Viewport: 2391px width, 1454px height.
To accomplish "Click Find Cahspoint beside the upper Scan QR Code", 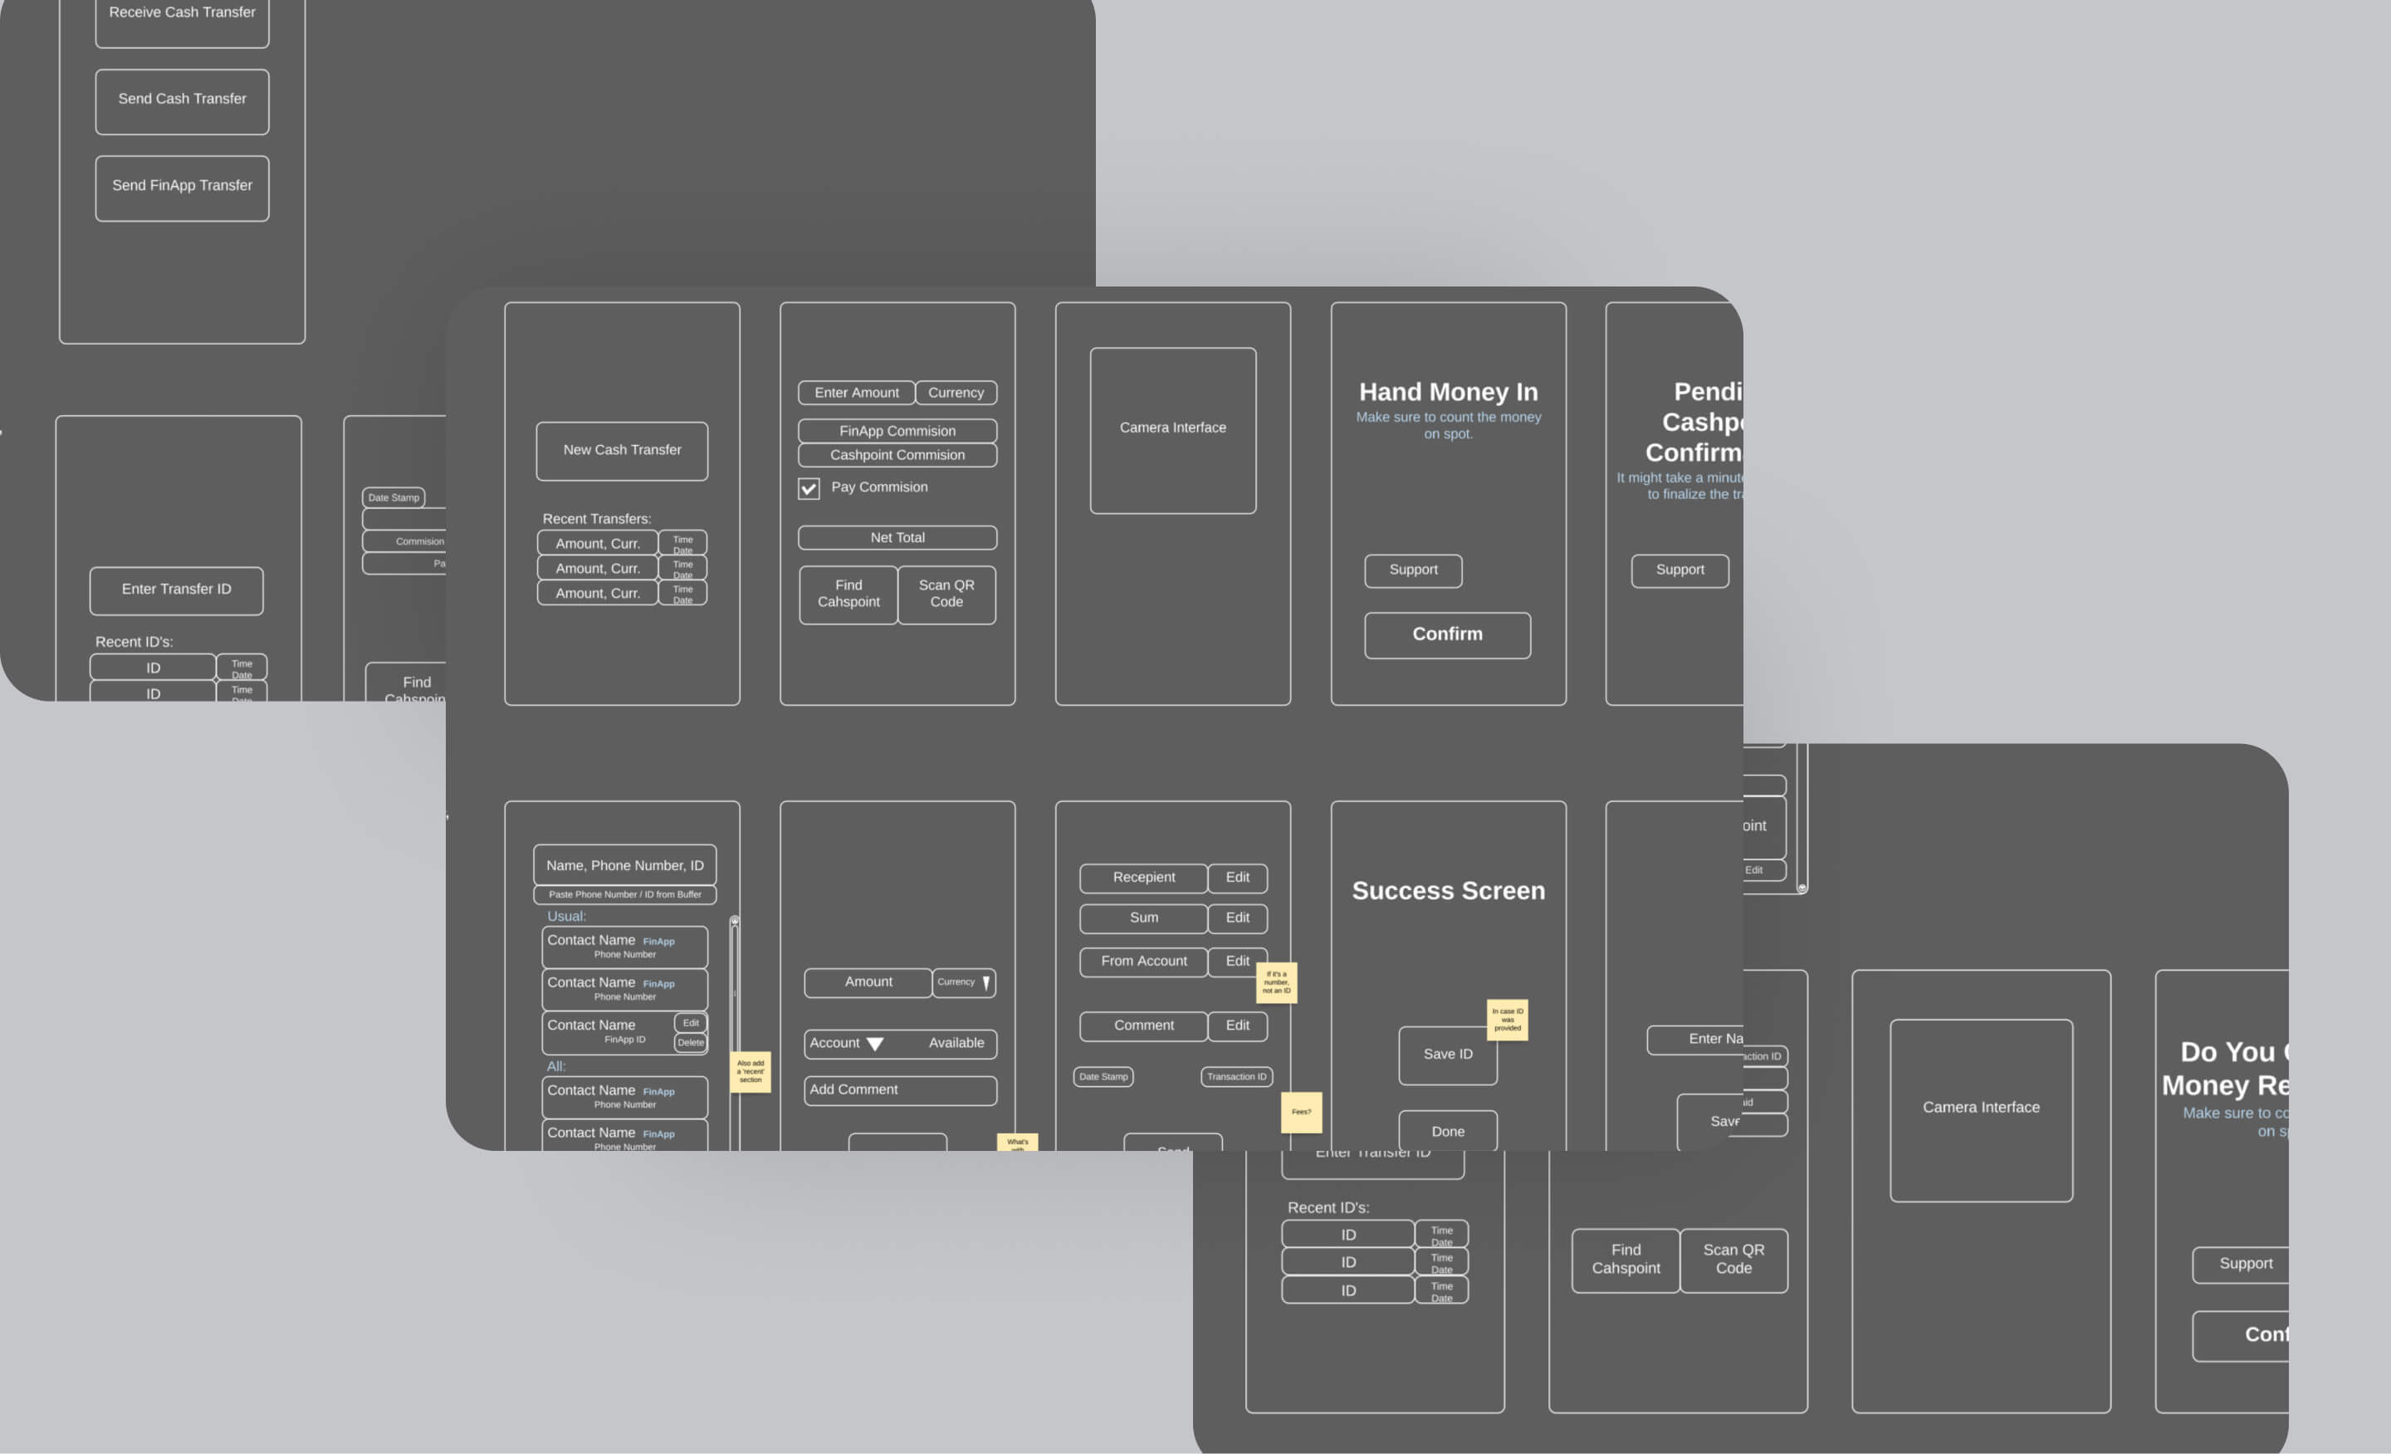I will pos(848,594).
